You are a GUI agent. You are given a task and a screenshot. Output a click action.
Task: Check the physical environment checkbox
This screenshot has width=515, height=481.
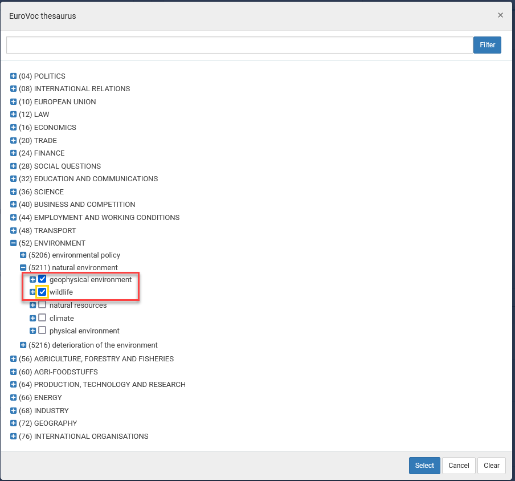pyautogui.click(x=42, y=330)
